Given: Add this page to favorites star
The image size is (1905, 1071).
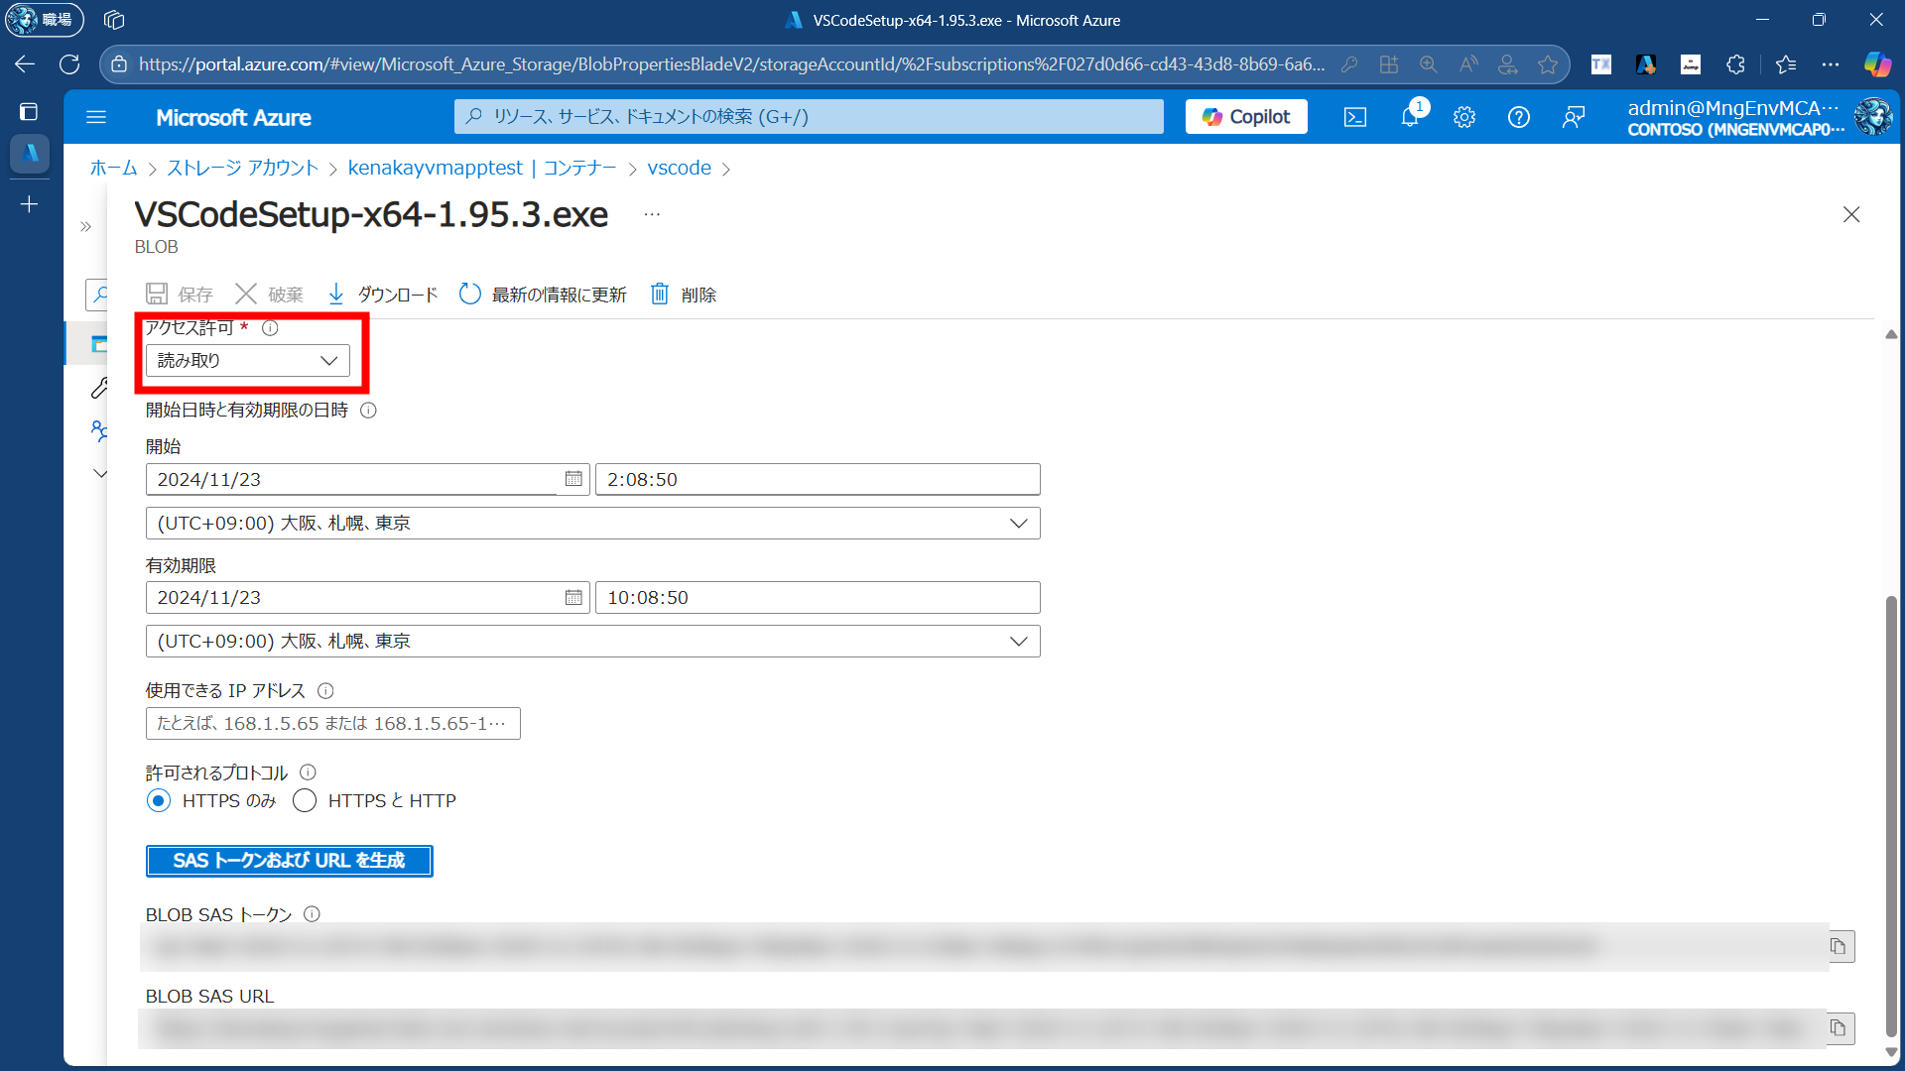Looking at the screenshot, I should click(x=1548, y=64).
